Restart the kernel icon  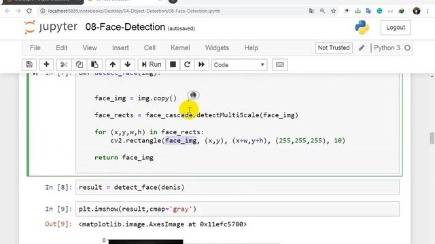pyautogui.click(x=188, y=65)
